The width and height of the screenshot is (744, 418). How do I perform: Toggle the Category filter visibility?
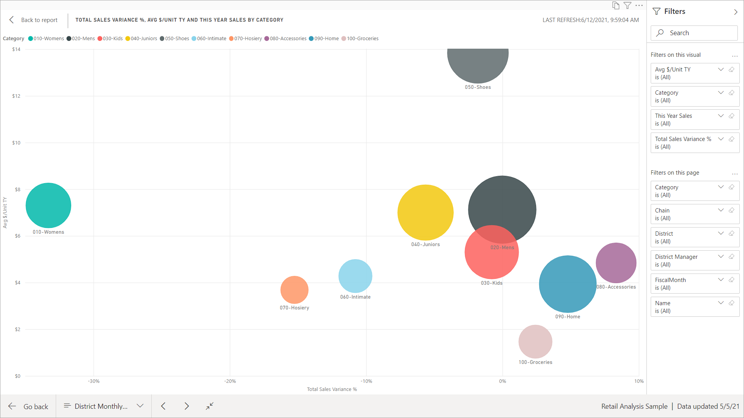721,92
